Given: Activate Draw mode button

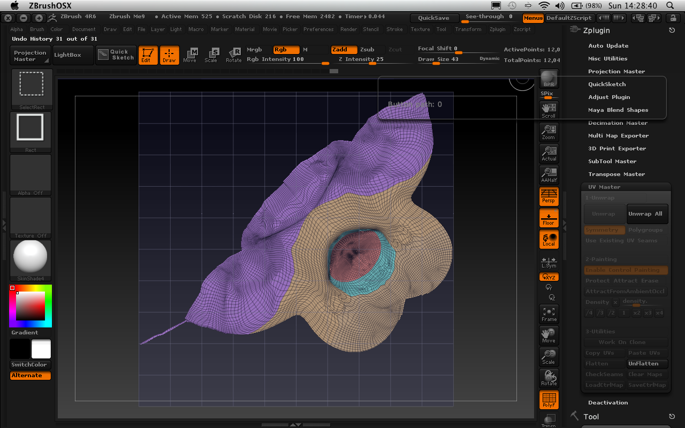Looking at the screenshot, I should click(x=169, y=55).
